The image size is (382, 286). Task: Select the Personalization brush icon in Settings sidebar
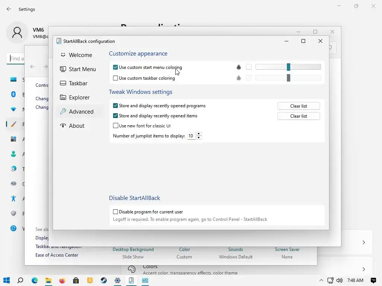tap(13, 124)
